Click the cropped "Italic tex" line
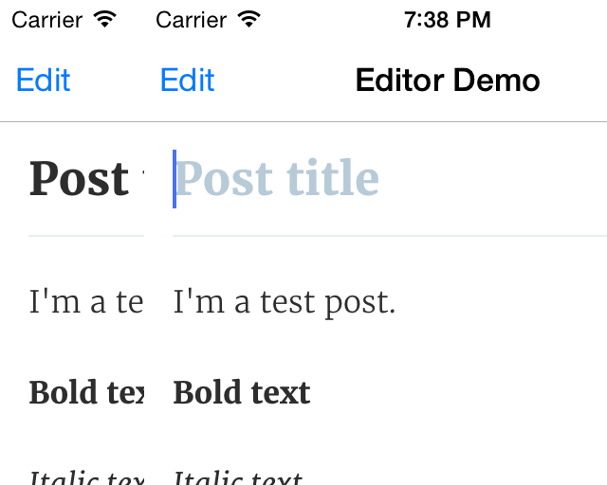The height and width of the screenshot is (485, 607). (86, 477)
